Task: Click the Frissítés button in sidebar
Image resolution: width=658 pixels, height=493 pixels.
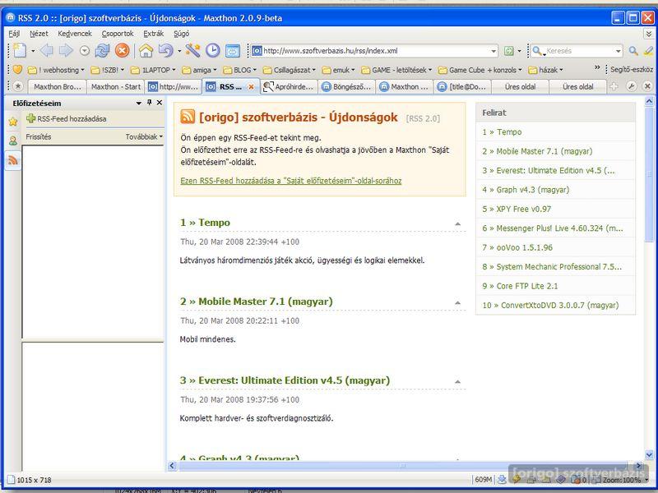Action: [39, 136]
